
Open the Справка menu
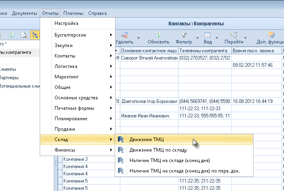pyautogui.click(x=97, y=13)
